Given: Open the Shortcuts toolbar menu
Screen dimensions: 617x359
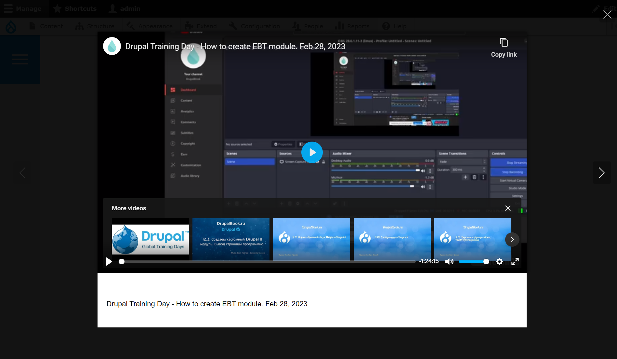Looking at the screenshot, I should (x=75, y=8).
